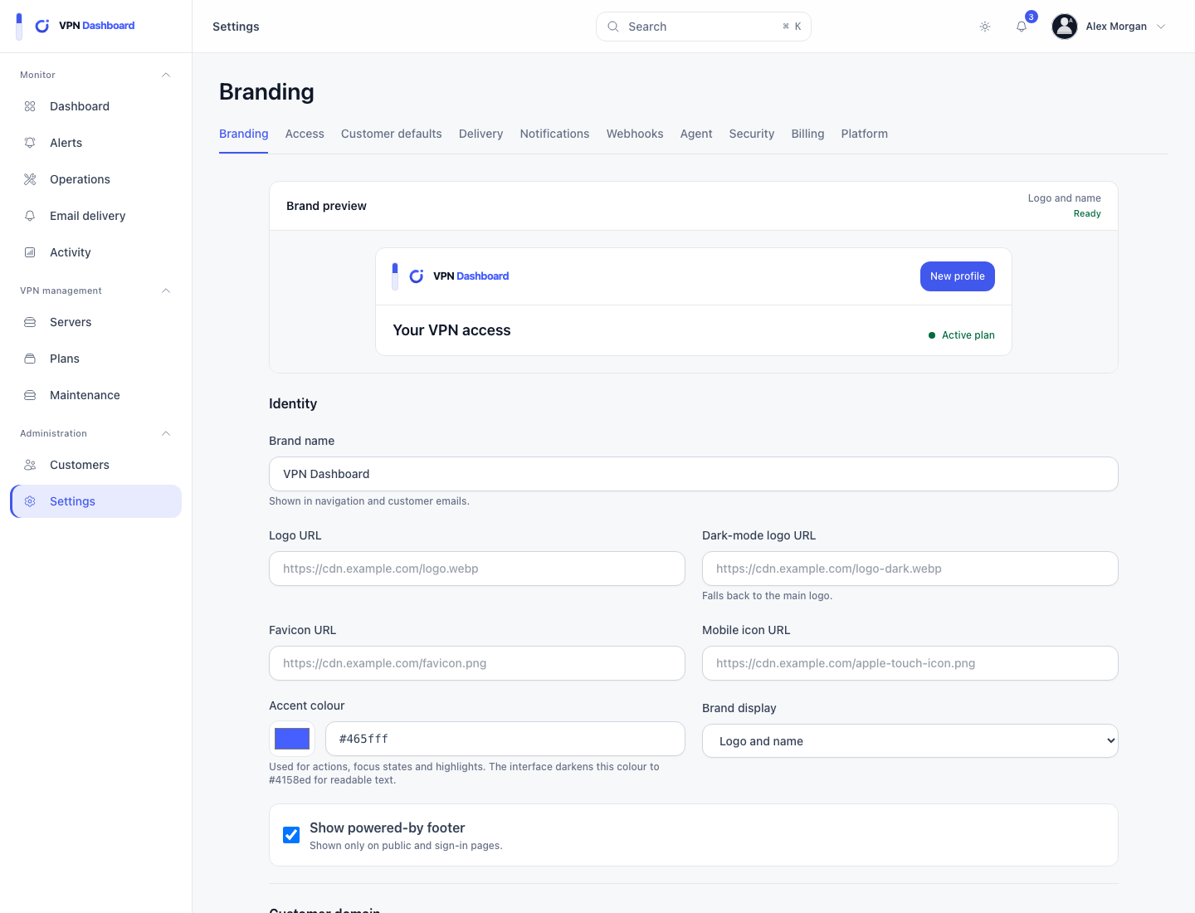Collapse the VPN management section
This screenshot has width=1195, height=913.
click(166, 290)
